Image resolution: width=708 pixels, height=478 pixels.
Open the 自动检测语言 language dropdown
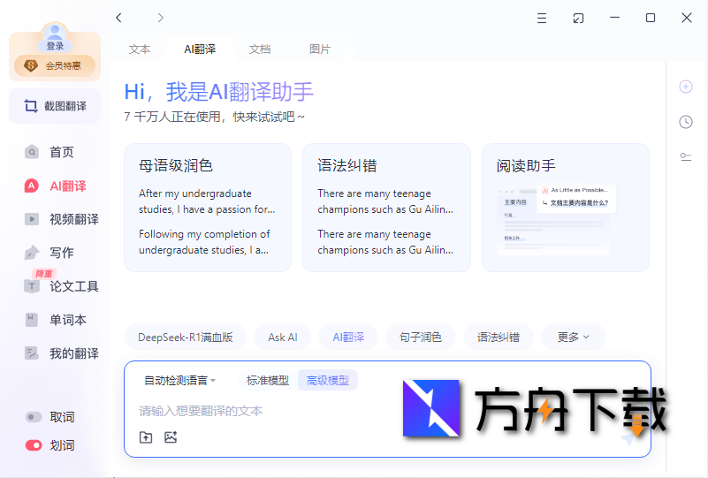(179, 381)
